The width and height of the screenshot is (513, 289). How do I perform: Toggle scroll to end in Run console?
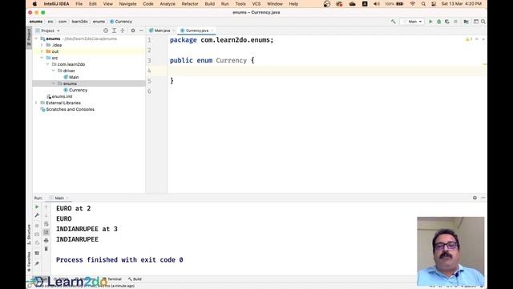coord(46,232)
